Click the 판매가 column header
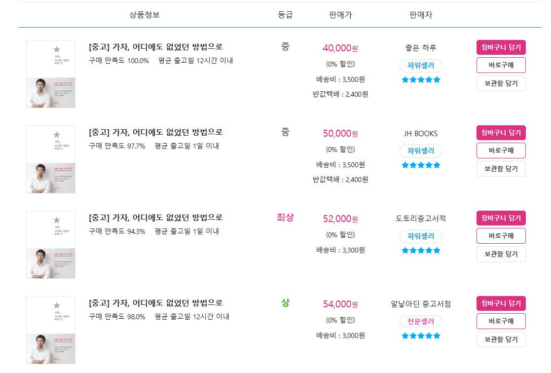This screenshot has height=373, width=551. click(340, 15)
